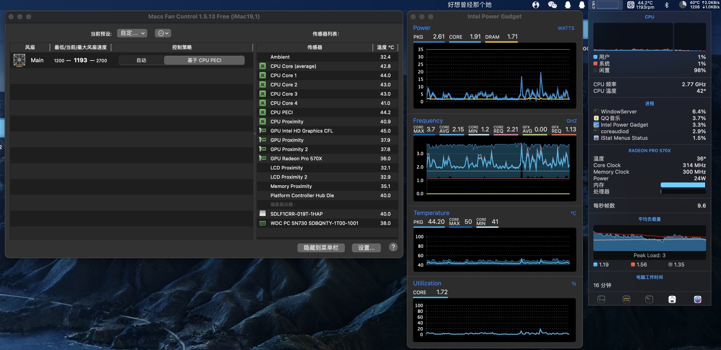The width and height of the screenshot is (721, 350).
Task: Open the 当前预设 preset dropdown
Action: tap(132, 33)
